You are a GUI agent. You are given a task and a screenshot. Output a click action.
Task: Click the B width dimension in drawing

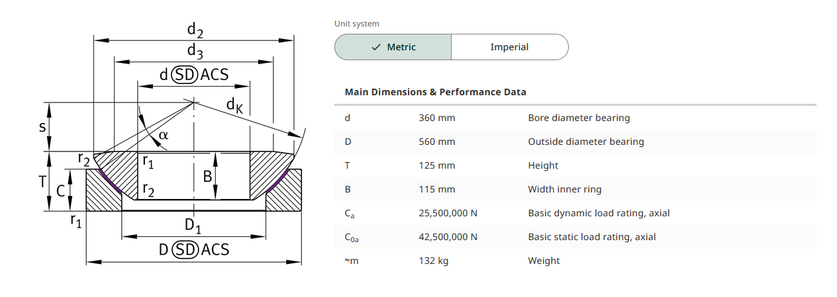click(207, 177)
